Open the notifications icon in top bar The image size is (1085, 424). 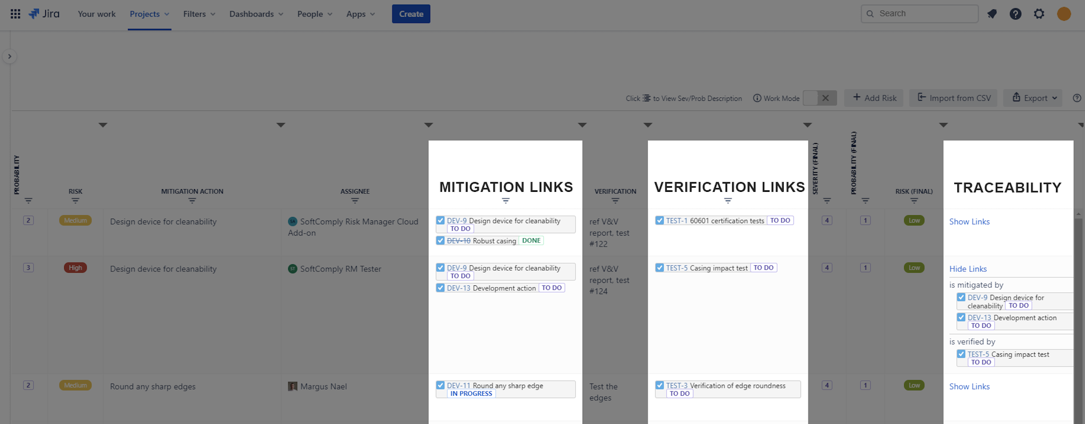tap(992, 14)
